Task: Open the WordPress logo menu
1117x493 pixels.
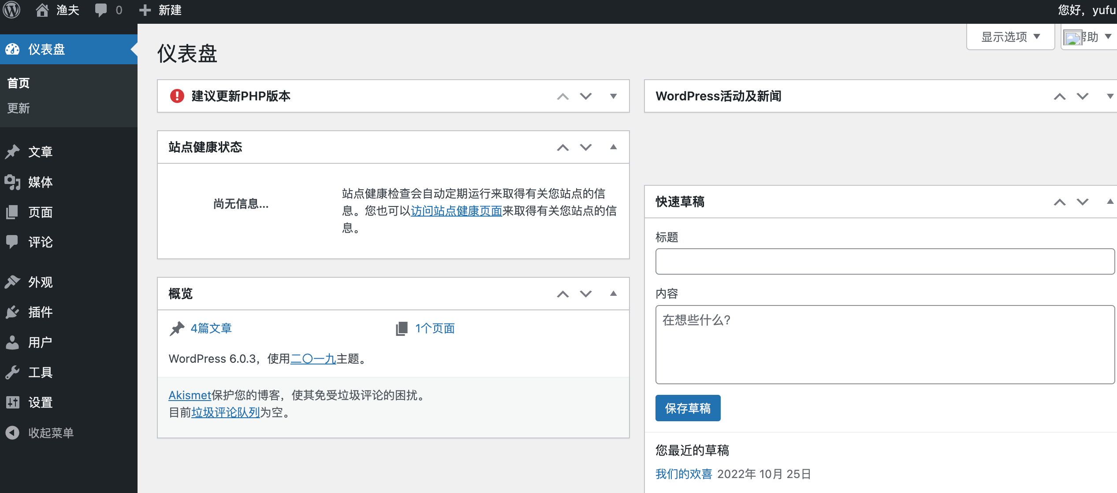Action: click(11, 10)
